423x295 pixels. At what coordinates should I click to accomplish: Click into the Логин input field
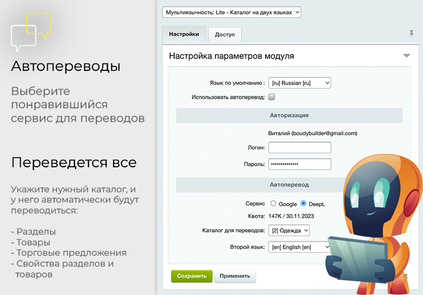300,147
